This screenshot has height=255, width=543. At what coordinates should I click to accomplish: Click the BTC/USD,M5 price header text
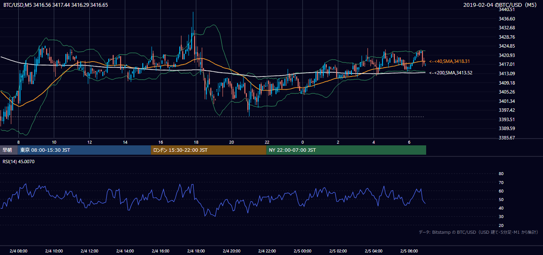click(x=55, y=5)
